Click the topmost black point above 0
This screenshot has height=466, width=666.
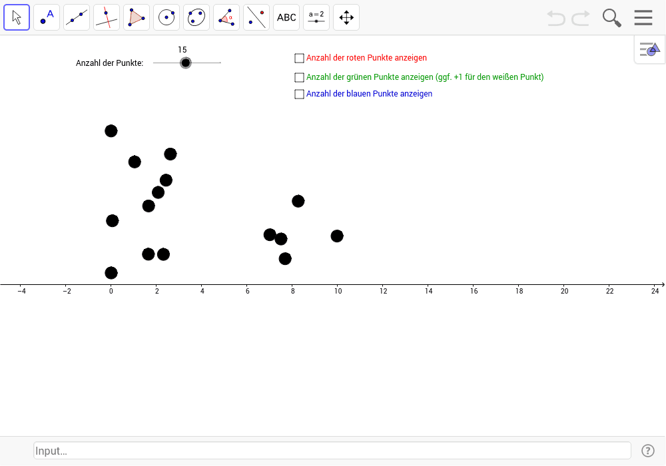[x=111, y=130]
